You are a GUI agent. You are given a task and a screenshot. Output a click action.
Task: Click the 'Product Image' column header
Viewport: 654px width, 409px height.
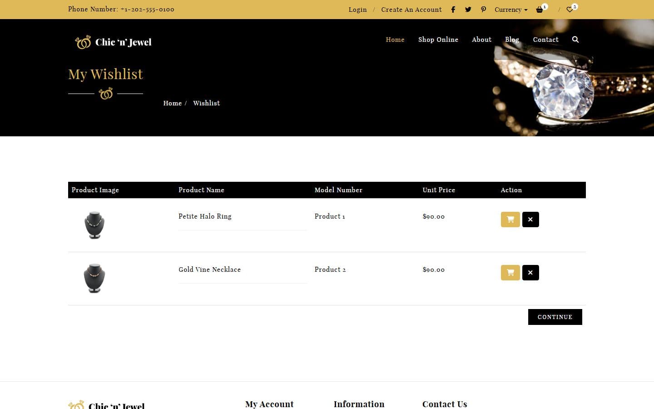(95, 190)
